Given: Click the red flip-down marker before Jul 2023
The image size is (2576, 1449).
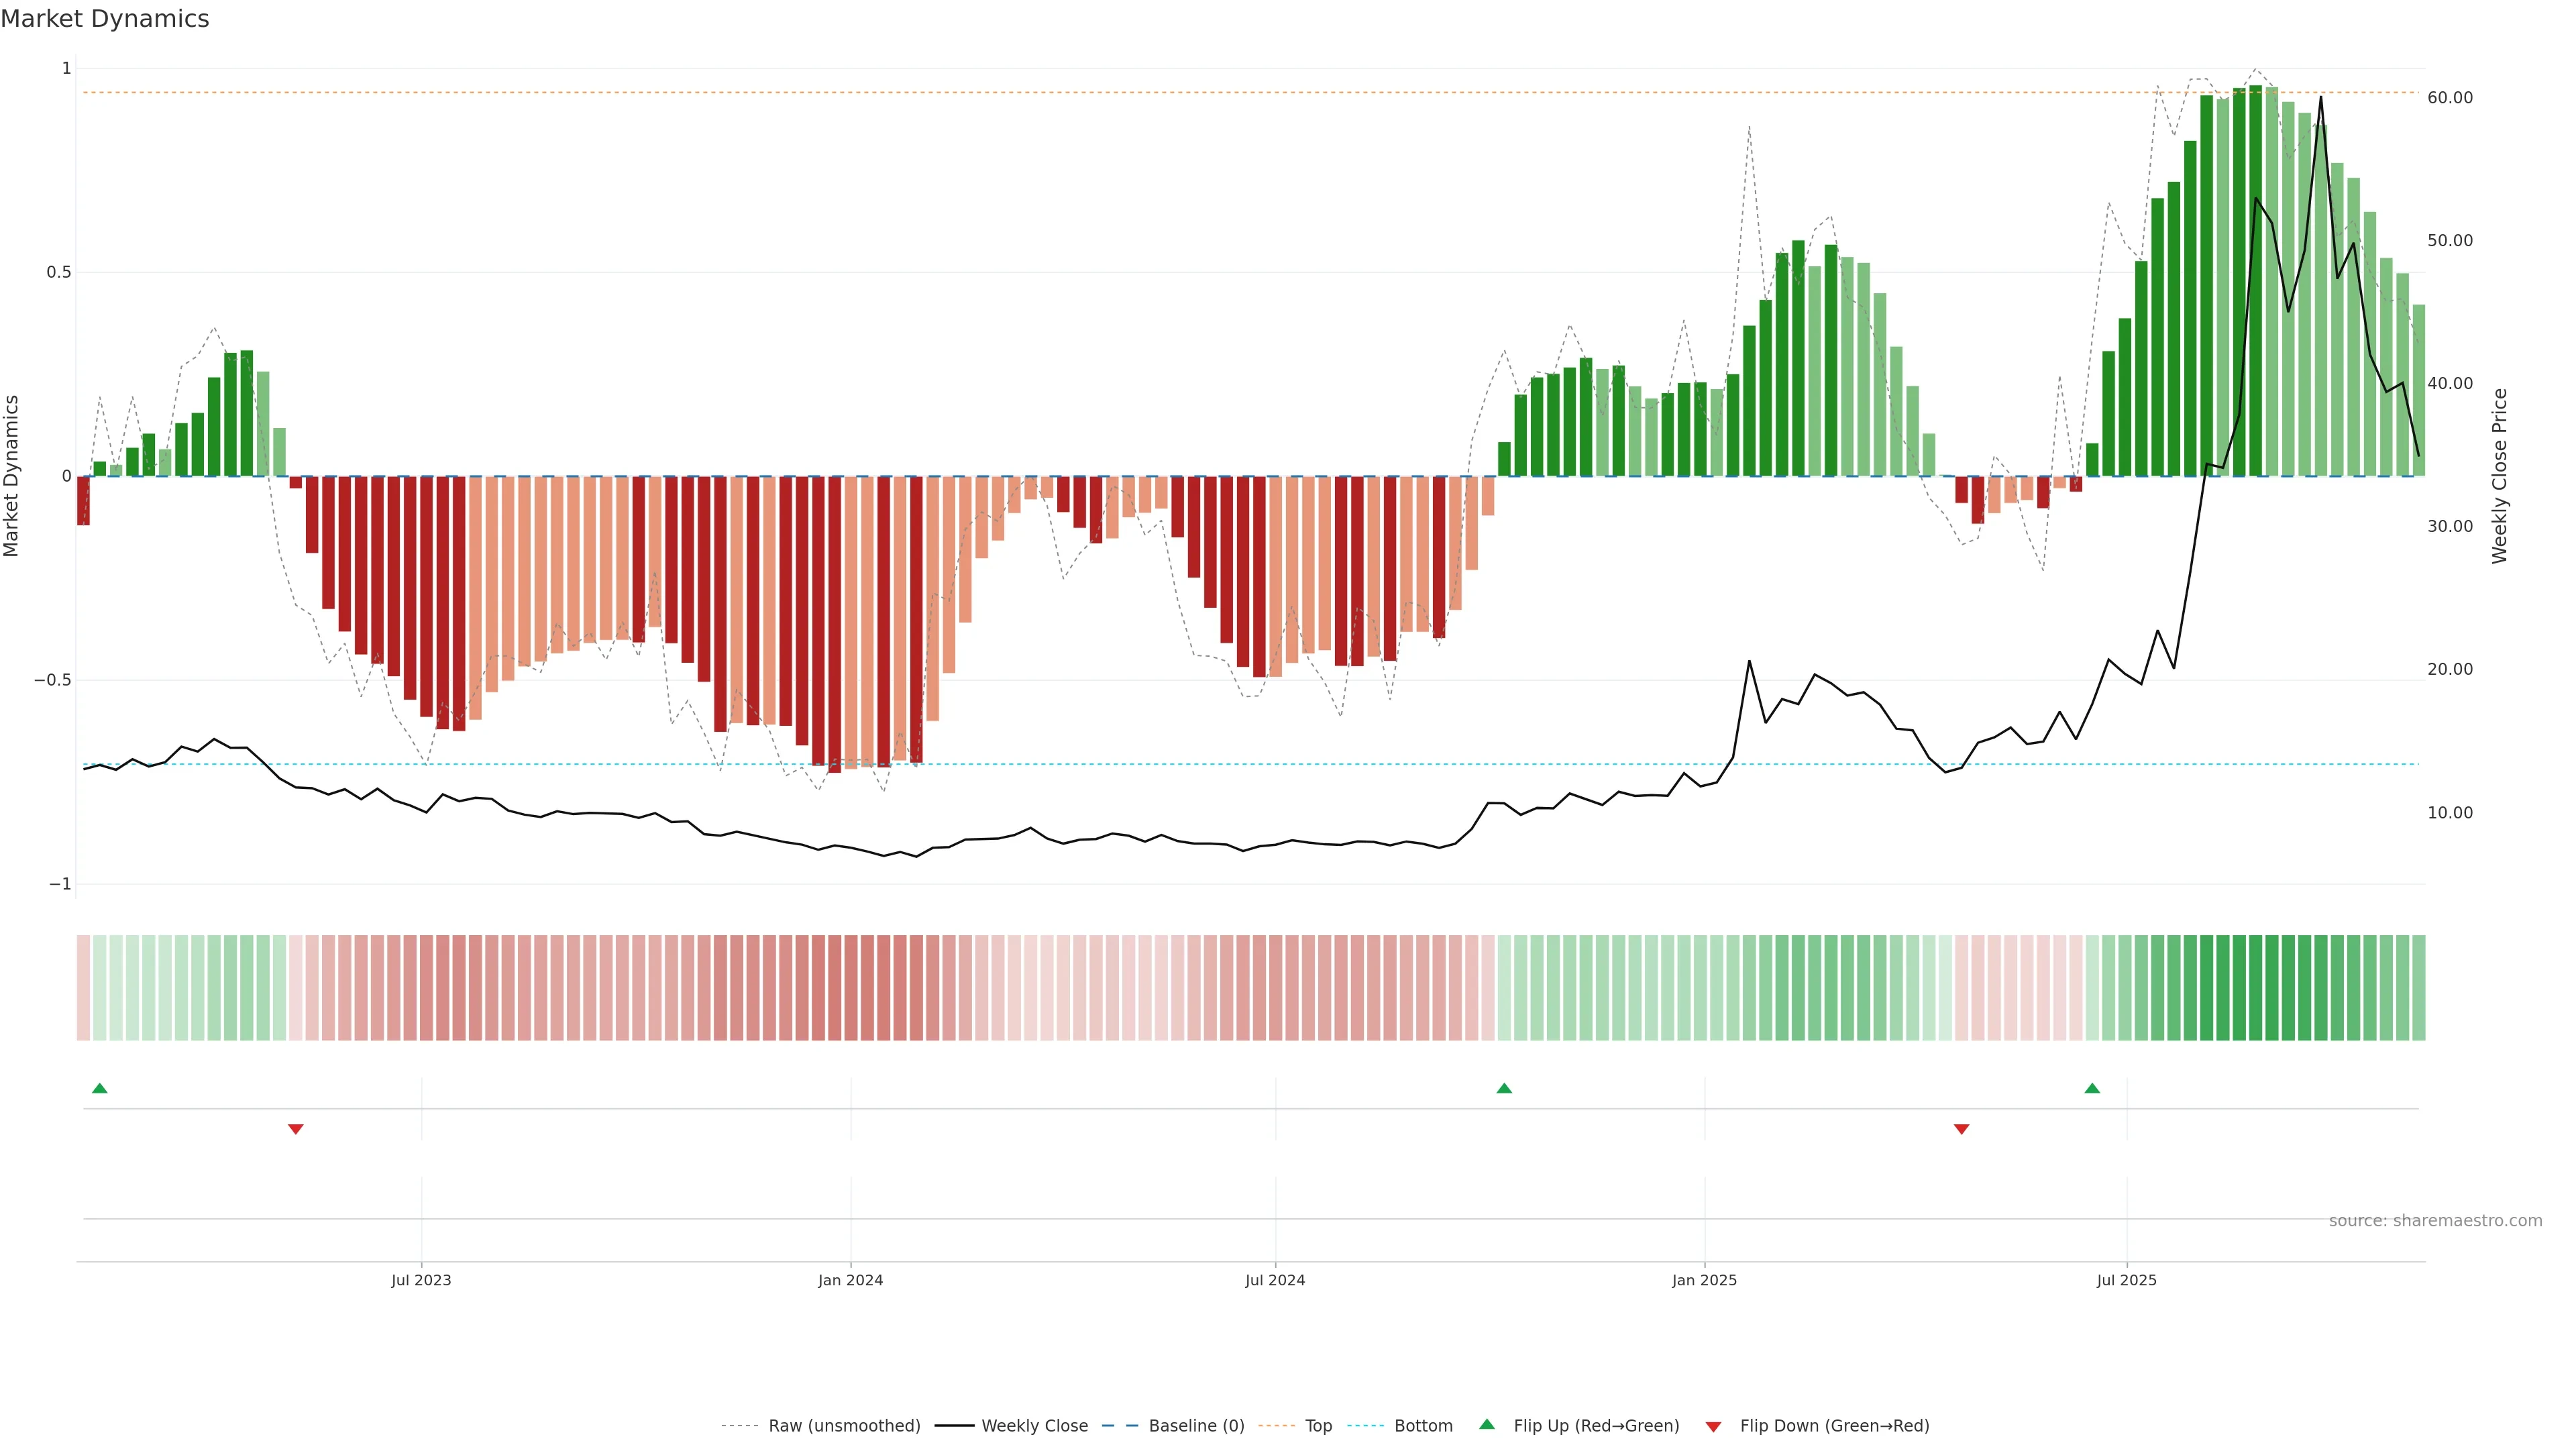Looking at the screenshot, I should [x=295, y=1129].
